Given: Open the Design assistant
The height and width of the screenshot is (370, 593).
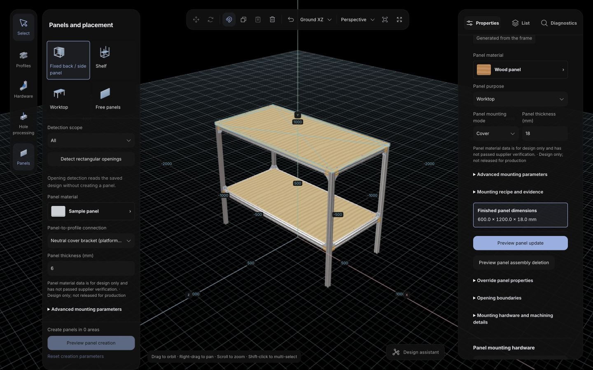Looking at the screenshot, I should pos(416,352).
